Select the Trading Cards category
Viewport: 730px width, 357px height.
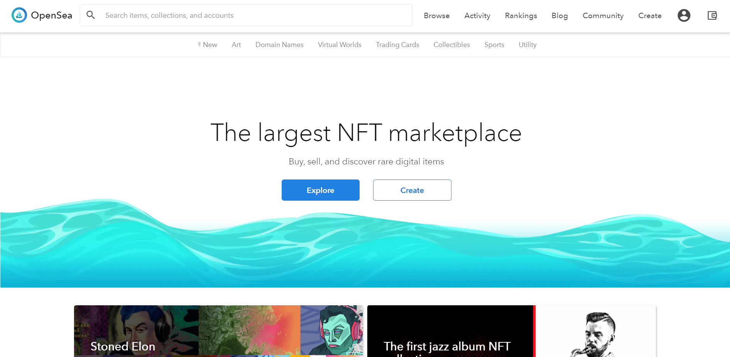point(397,45)
